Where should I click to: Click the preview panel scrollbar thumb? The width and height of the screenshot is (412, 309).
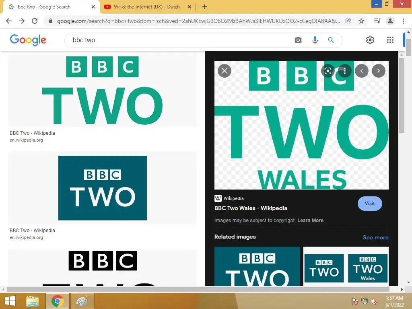point(402,95)
